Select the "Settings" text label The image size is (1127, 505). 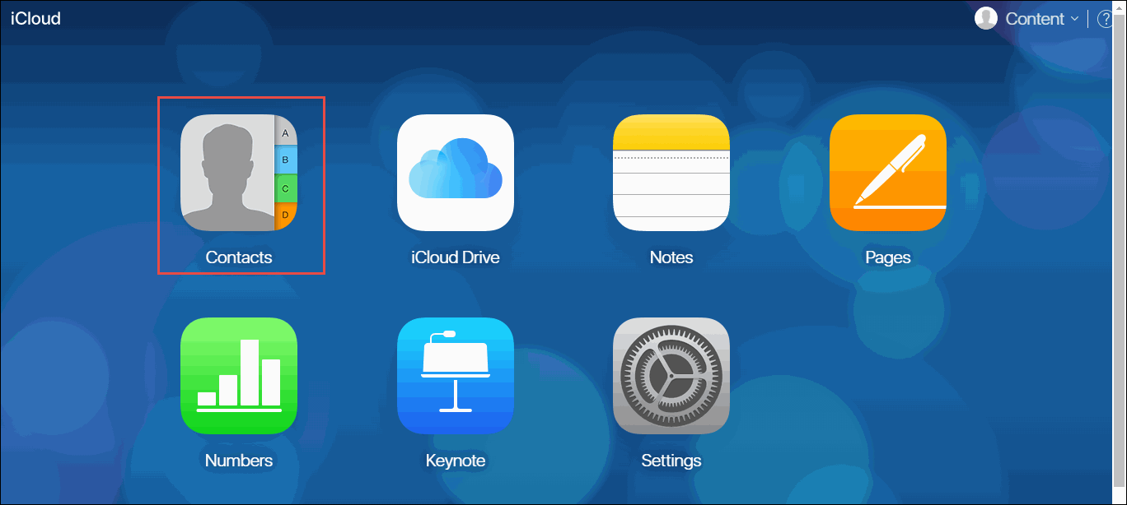[671, 461]
